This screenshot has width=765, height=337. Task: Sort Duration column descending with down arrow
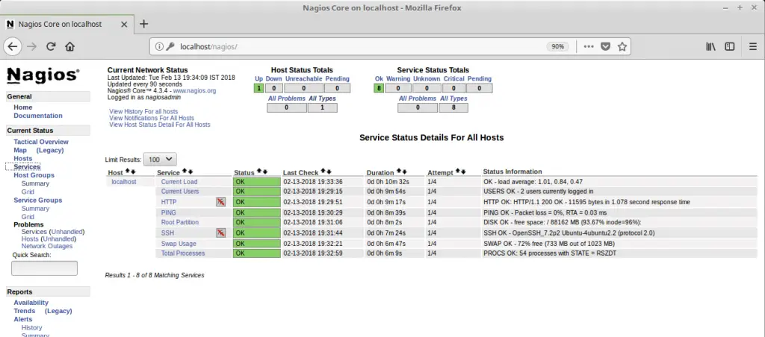point(404,171)
